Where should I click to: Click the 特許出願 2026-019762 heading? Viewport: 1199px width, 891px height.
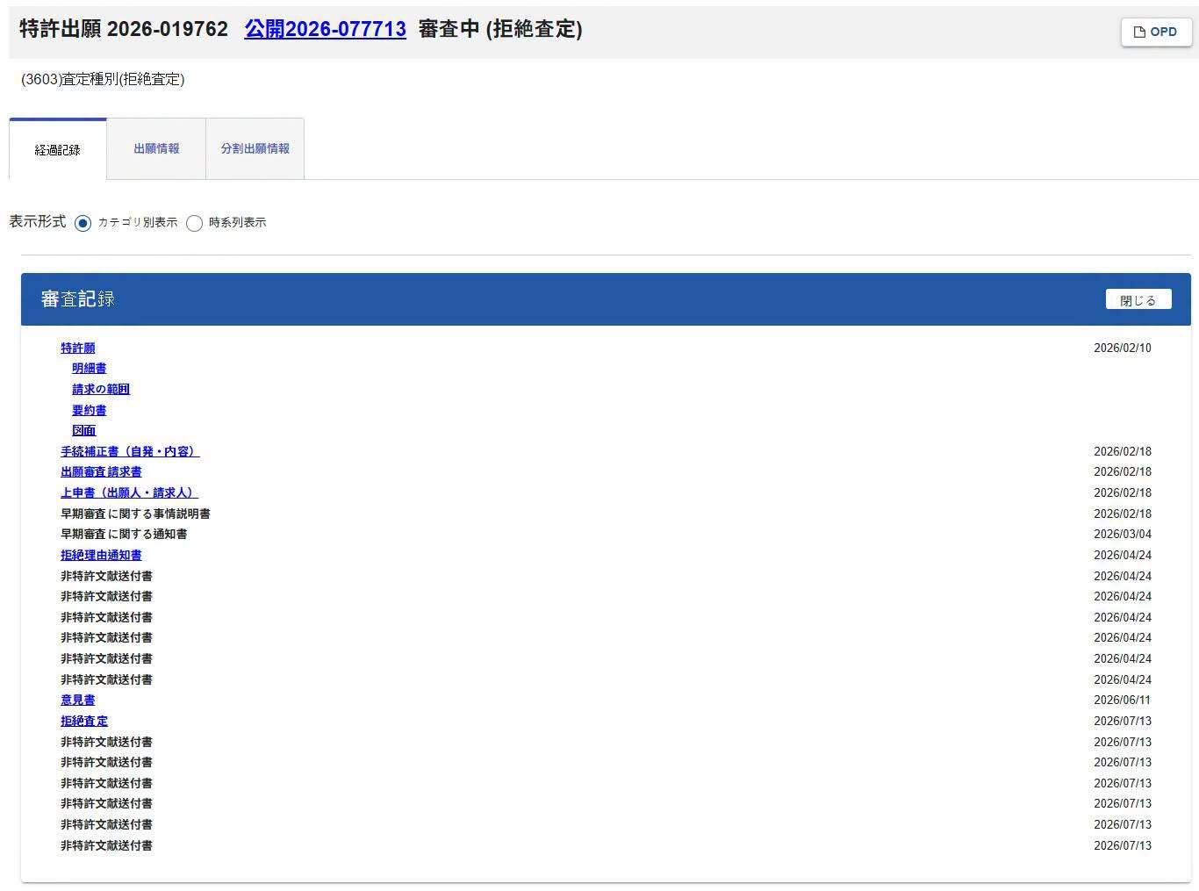(124, 29)
